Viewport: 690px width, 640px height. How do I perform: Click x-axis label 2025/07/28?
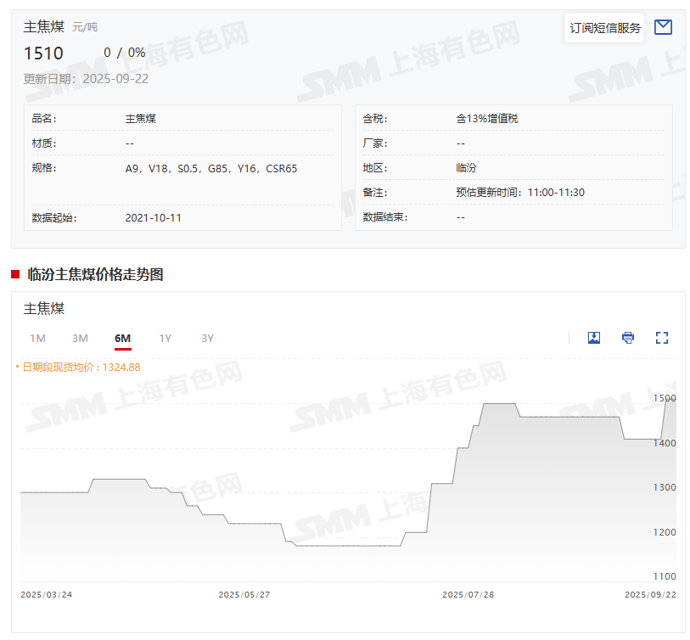(x=468, y=595)
